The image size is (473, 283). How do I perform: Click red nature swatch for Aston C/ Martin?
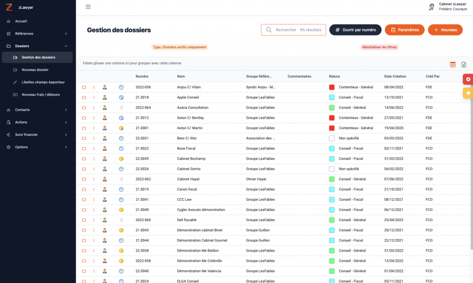point(332,128)
